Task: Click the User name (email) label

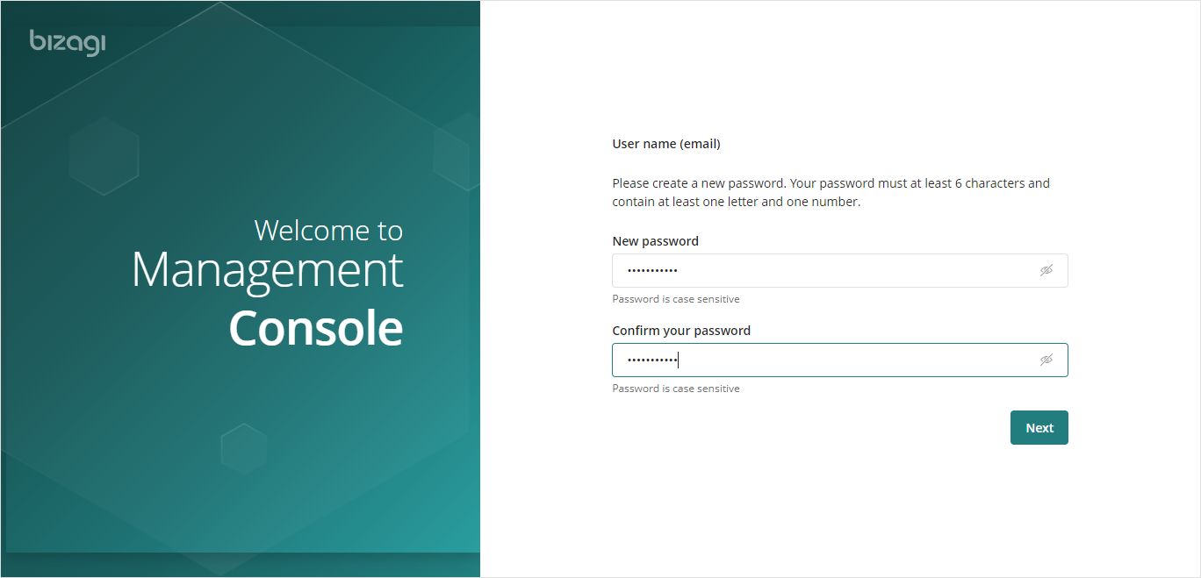Action: 666,144
